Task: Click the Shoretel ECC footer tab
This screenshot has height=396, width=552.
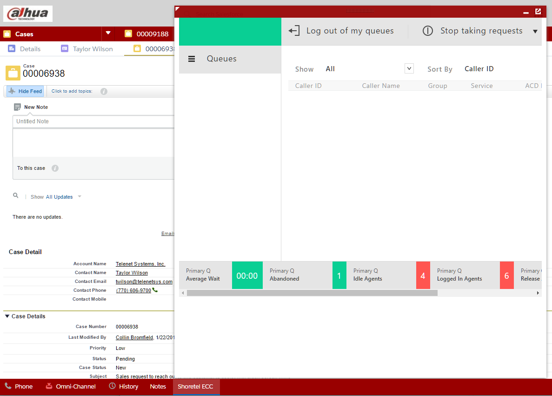Action: (x=195, y=387)
